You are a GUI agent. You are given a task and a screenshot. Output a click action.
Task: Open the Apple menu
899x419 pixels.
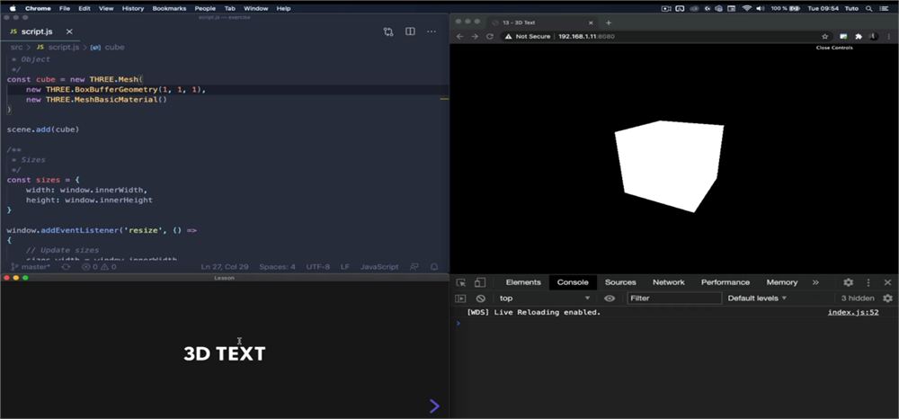click(x=13, y=9)
